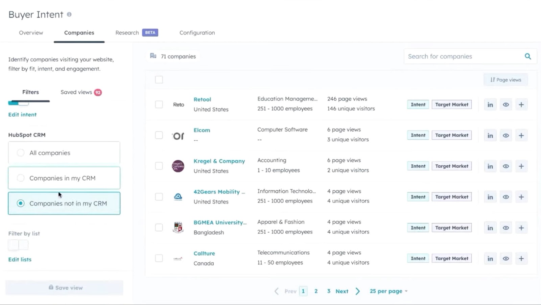Open Kregel & Company's LinkedIn icon
This screenshot has height=305, width=541.
click(x=490, y=166)
